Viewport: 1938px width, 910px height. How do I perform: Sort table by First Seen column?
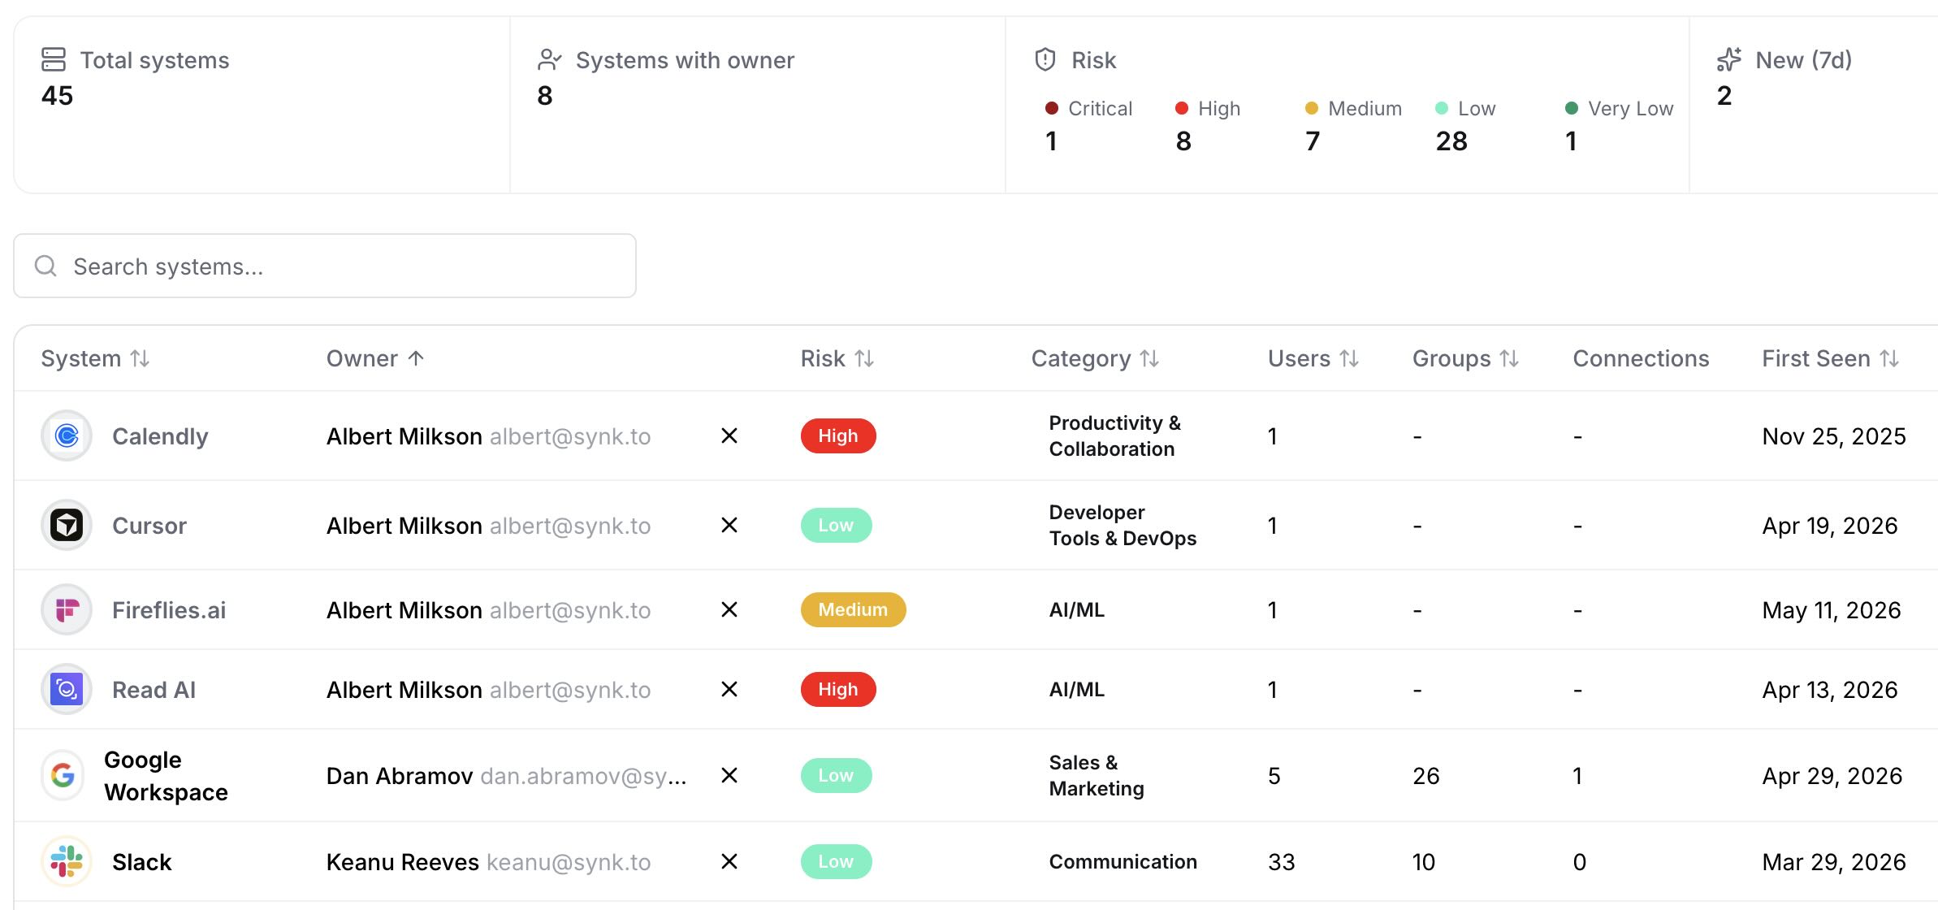pyautogui.click(x=1830, y=358)
